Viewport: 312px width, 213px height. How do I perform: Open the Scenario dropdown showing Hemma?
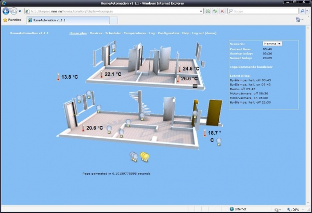[272, 44]
